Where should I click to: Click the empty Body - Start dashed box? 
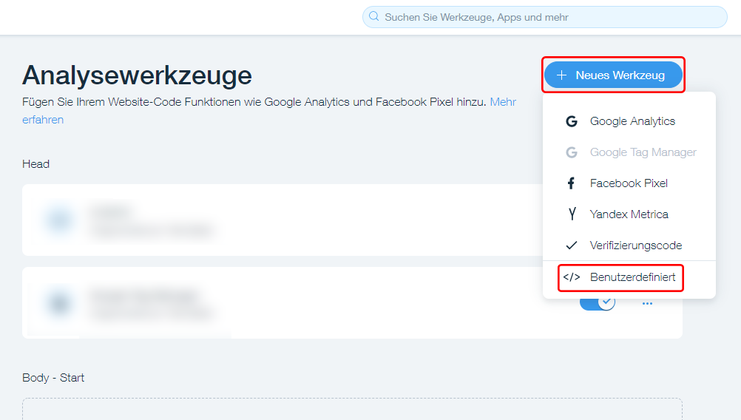click(x=352, y=409)
